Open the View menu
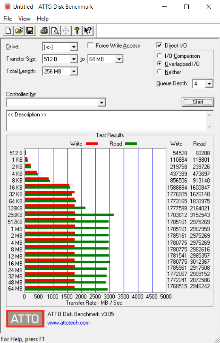The height and width of the screenshot is (343, 220). pyautogui.click(x=24, y=19)
